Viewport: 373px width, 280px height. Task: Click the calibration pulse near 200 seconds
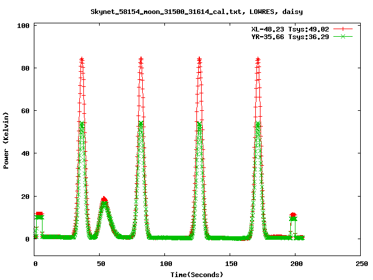(x=293, y=216)
